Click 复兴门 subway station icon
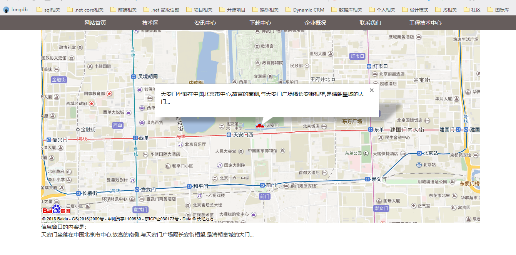The width and height of the screenshot is (516, 255). (49, 140)
